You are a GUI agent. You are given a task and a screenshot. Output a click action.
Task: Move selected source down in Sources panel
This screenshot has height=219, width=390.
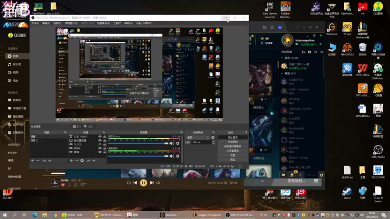pos(94,161)
